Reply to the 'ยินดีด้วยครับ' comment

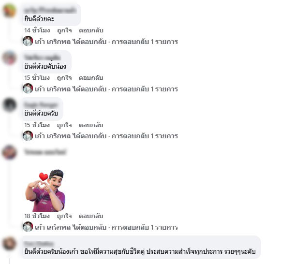[x=91, y=125]
